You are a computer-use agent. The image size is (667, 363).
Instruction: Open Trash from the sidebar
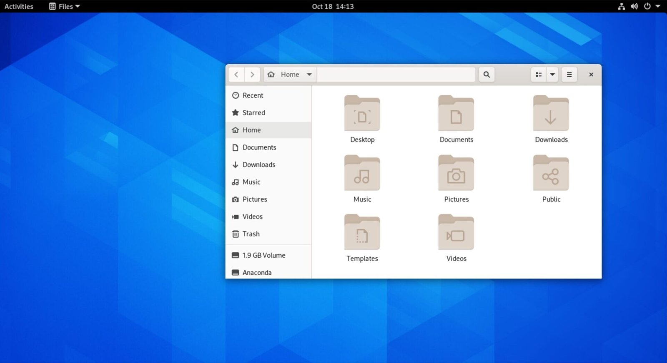[x=251, y=234]
